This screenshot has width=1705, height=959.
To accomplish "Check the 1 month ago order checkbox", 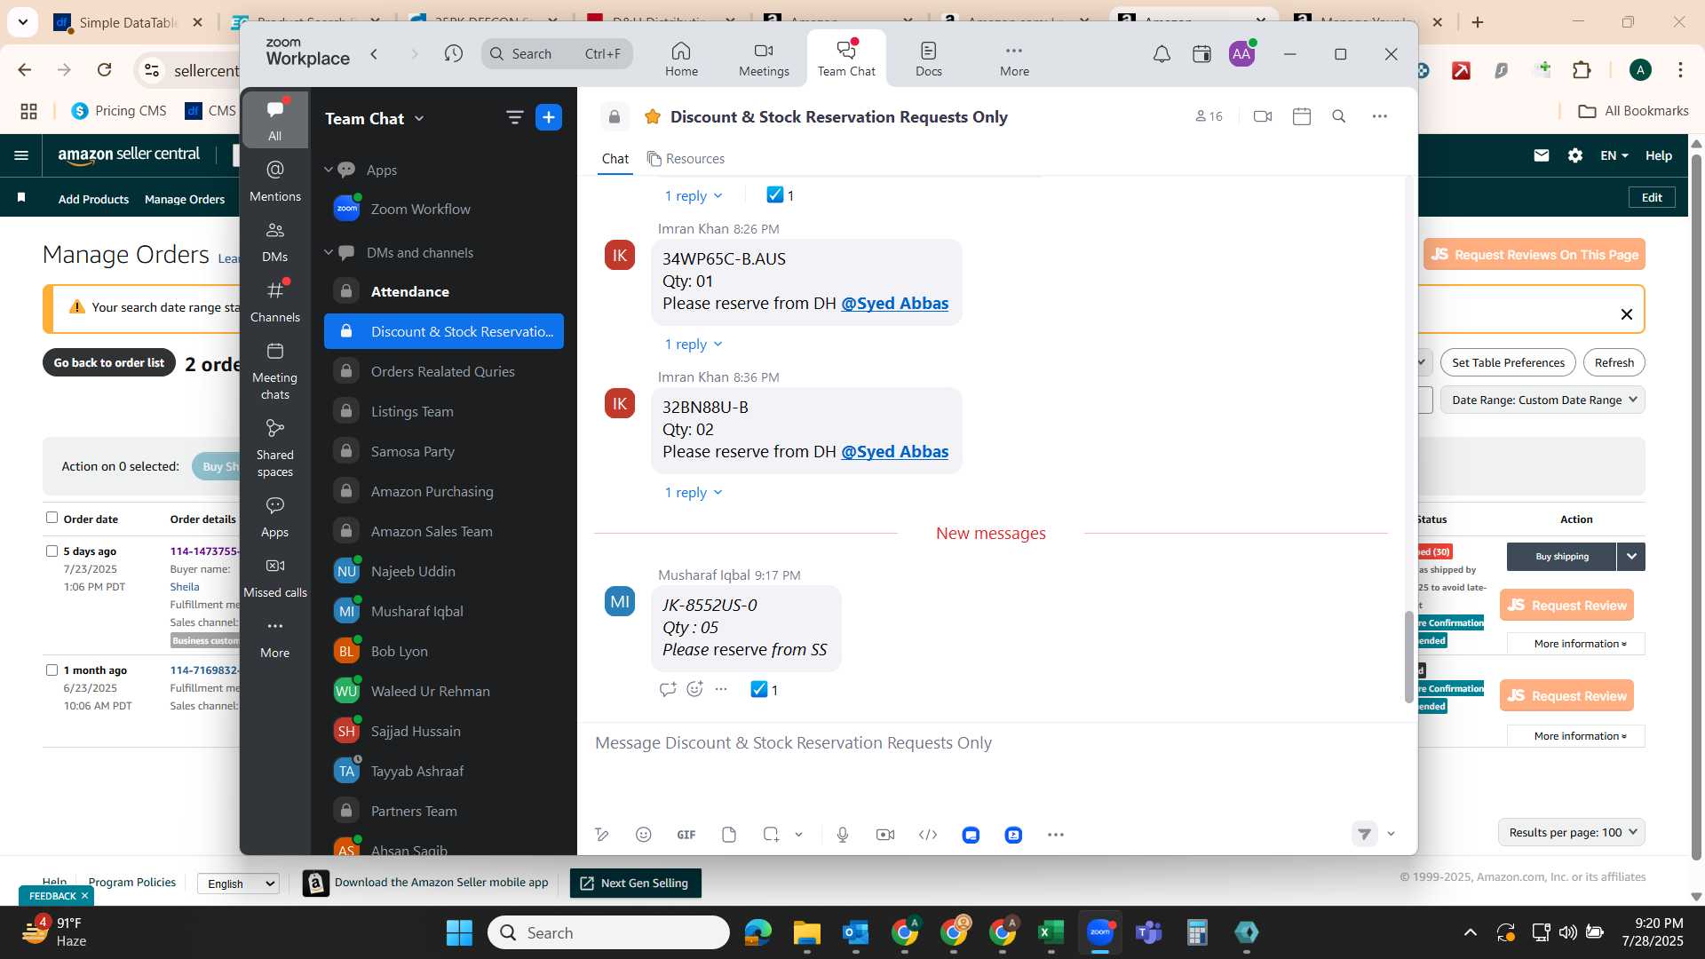I will [52, 670].
